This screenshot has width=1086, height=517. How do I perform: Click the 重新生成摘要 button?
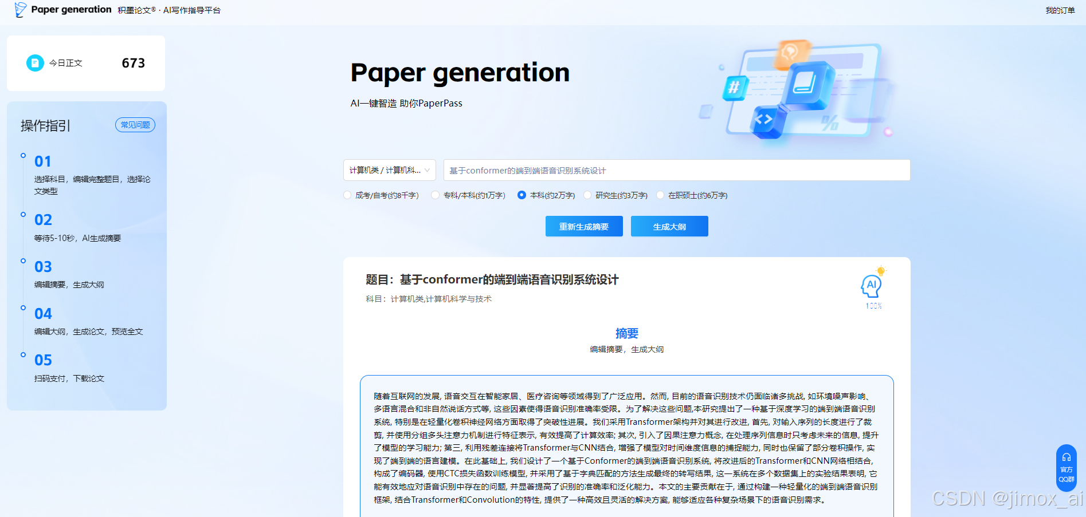coord(584,226)
